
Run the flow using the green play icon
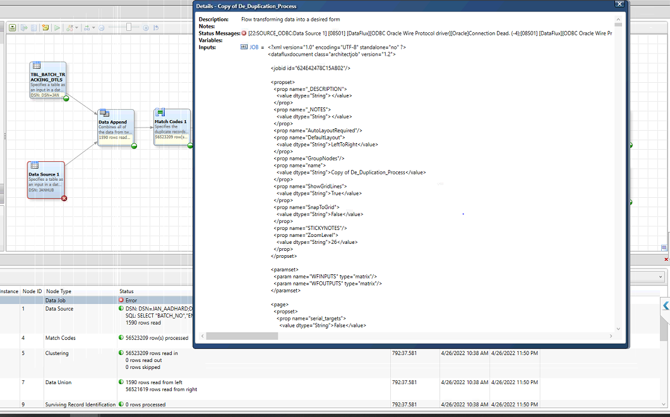click(x=56, y=27)
